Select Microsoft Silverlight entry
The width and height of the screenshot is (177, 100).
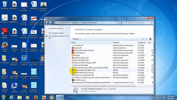[x=81, y=65]
